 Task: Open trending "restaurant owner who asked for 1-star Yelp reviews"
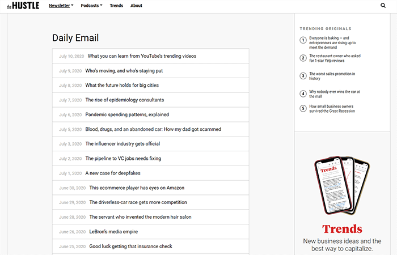pyautogui.click(x=335, y=58)
